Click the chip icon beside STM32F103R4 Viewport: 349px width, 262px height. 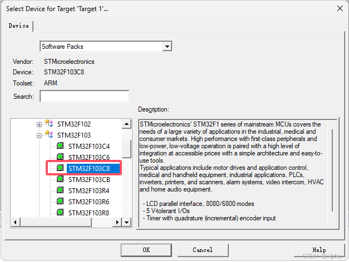60,190
